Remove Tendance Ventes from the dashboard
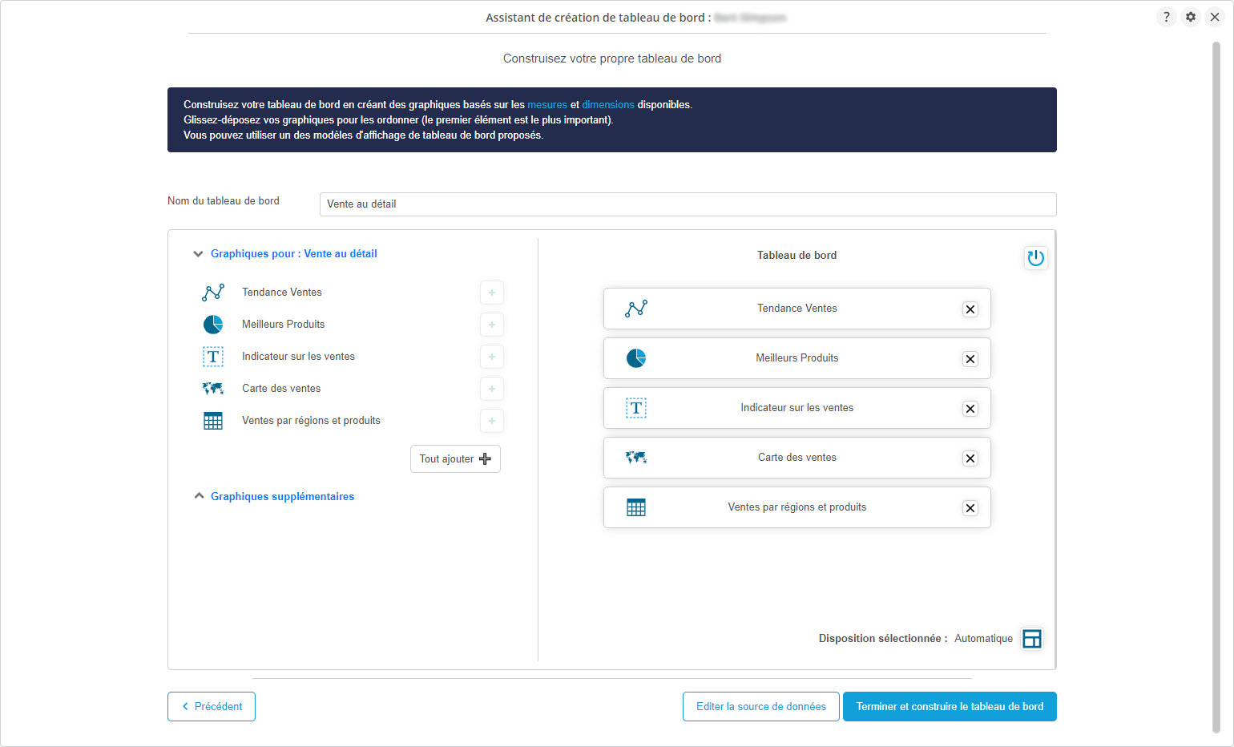 970,309
